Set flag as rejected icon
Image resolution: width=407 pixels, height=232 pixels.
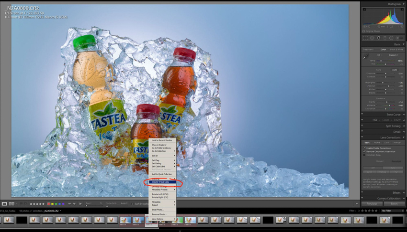25,204
